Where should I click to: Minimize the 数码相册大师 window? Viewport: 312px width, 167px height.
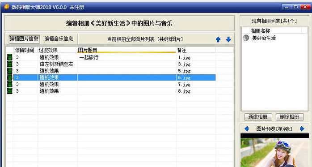click(x=287, y=7)
